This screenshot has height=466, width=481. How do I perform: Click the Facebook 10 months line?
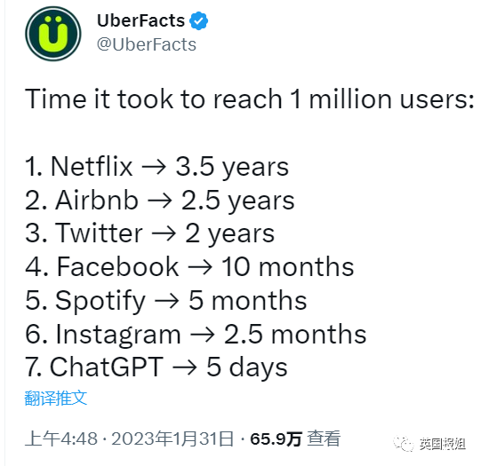[x=189, y=266]
